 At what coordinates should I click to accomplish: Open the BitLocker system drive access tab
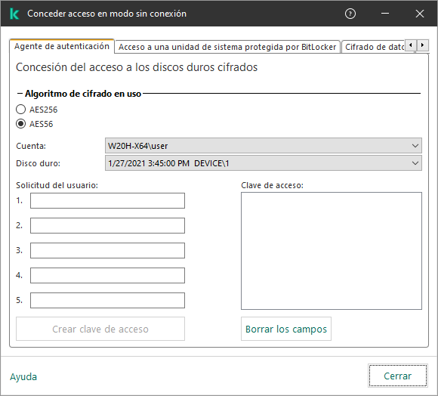(x=227, y=47)
